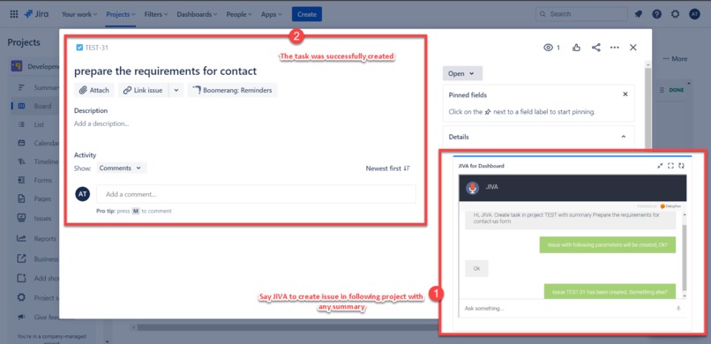The height and width of the screenshot is (344, 711).
Task: Click the issue title prepare the requirements
Action: coord(166,71)
